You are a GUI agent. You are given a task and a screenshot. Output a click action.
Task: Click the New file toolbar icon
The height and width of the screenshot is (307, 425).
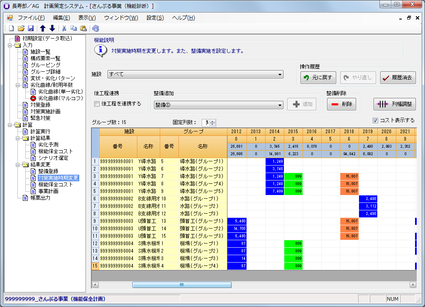(x=11, y=28)
